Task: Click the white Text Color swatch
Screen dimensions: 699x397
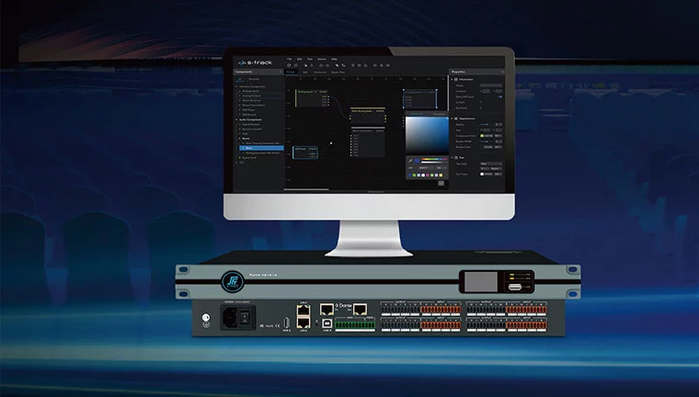Action: 482,174
